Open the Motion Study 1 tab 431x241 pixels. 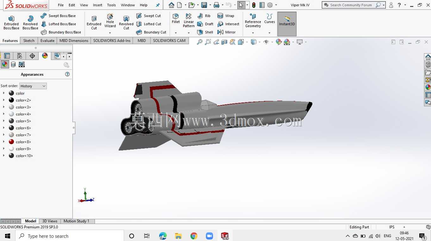coord(76,221)
